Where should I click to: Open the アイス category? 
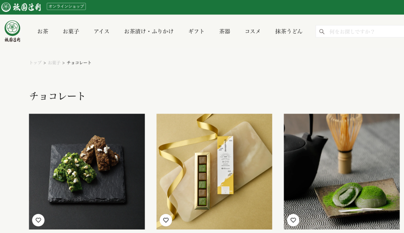click(x=101, y=32)
